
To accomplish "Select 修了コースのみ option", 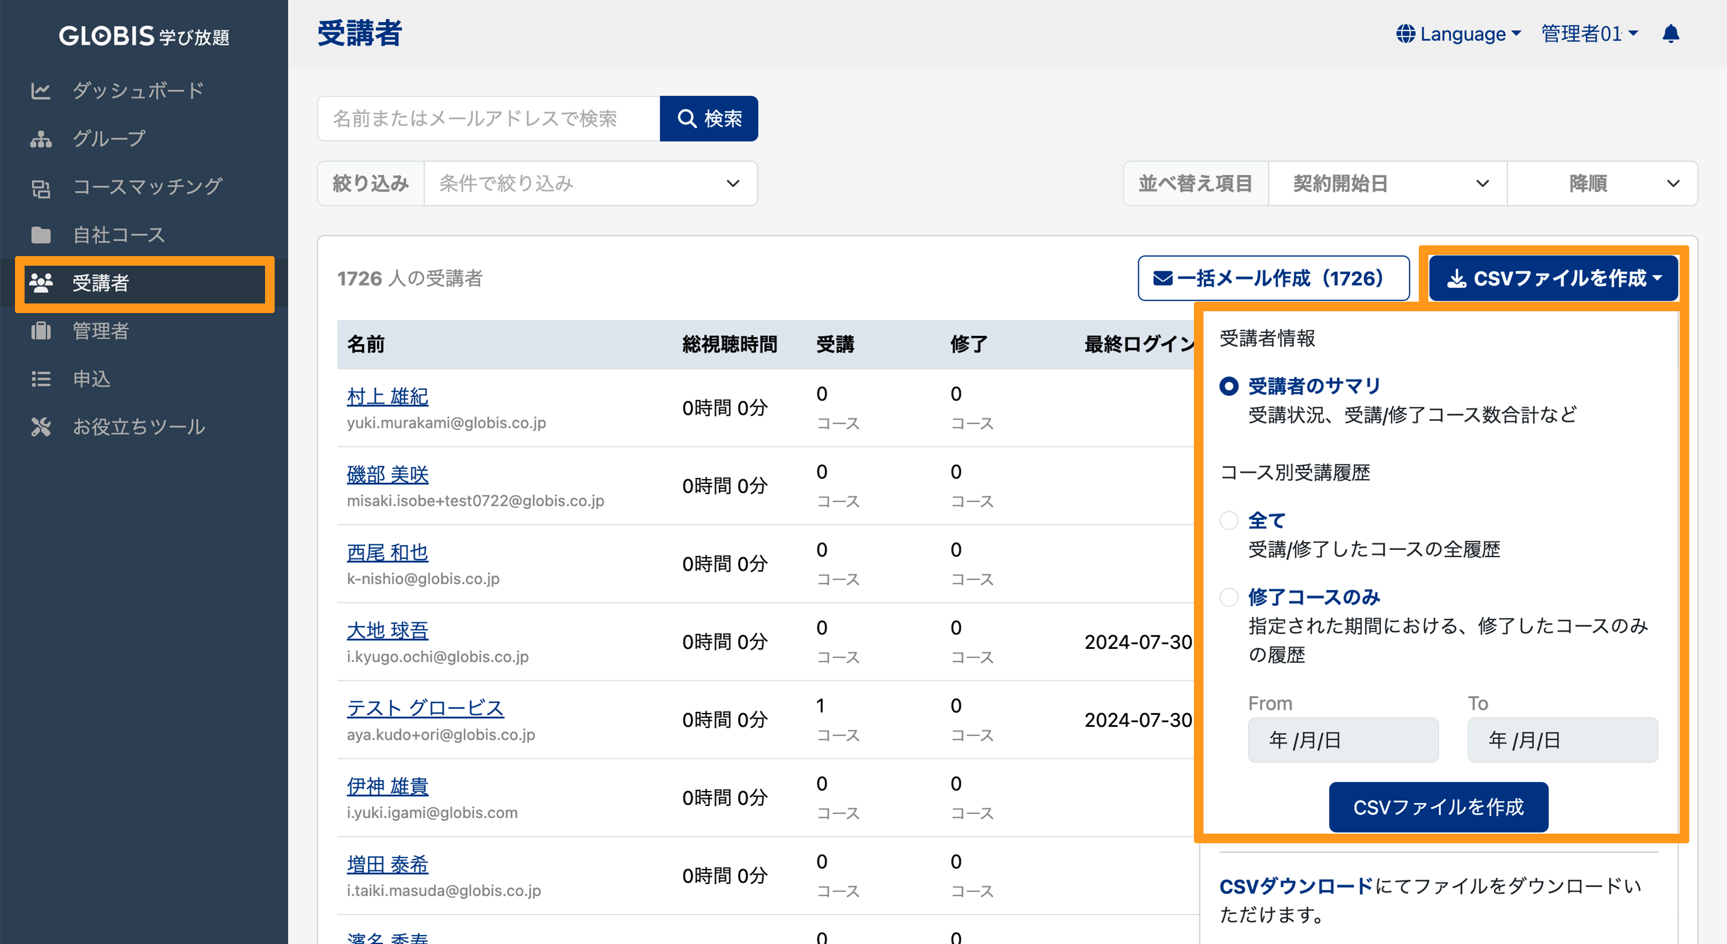I will (x=1229, y=597).
